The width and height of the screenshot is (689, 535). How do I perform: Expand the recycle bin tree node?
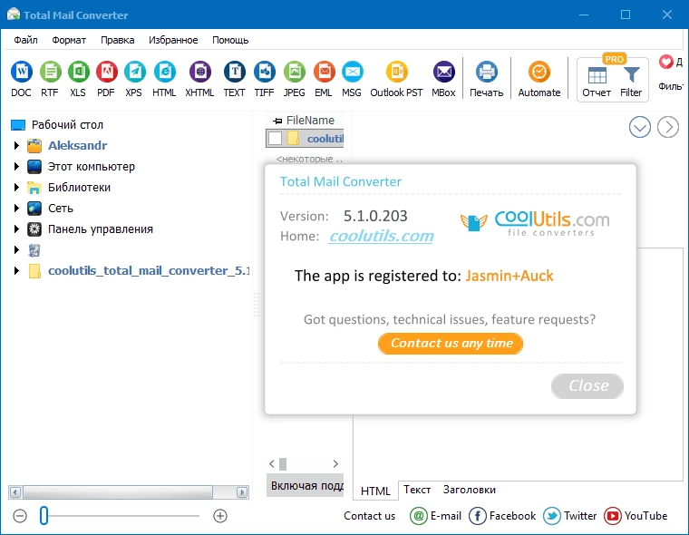coord(16,249)
